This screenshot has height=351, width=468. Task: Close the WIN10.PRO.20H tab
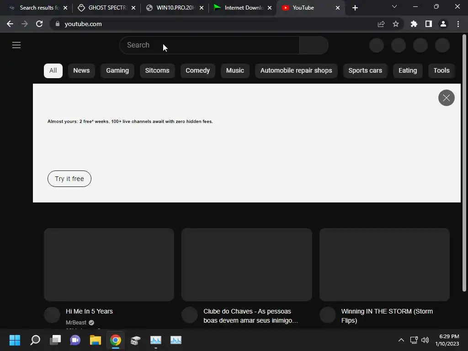[x=202, y=8]
